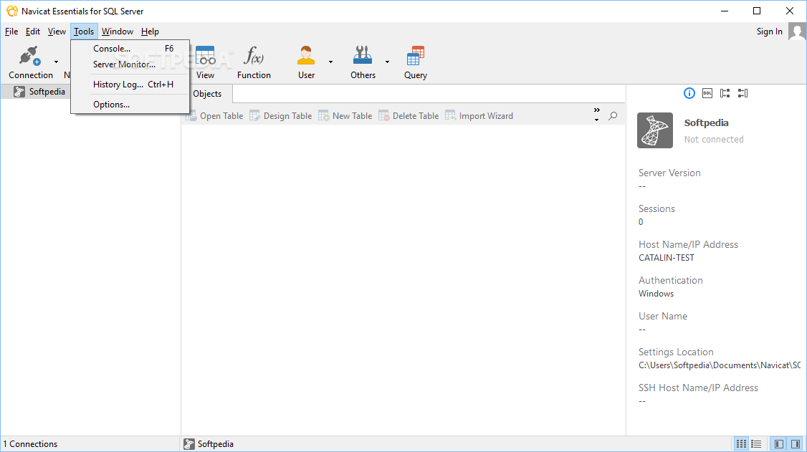The height and width of the screenshot is (452, 807).
Task: Click the Server Version label
Action: tap(669, 173)
